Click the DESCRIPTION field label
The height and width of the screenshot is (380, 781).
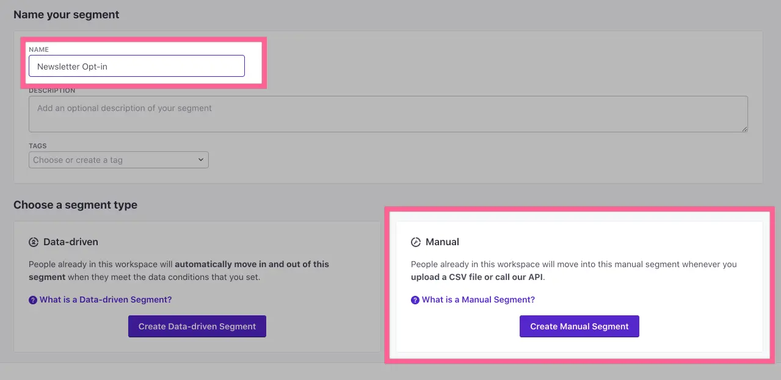tap(52, 91)
